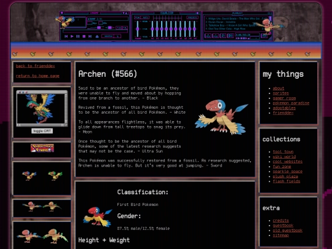Start playback with the main player's play button
The width and height of the screenshot is (332, 249).
click(x=72, y=36)
